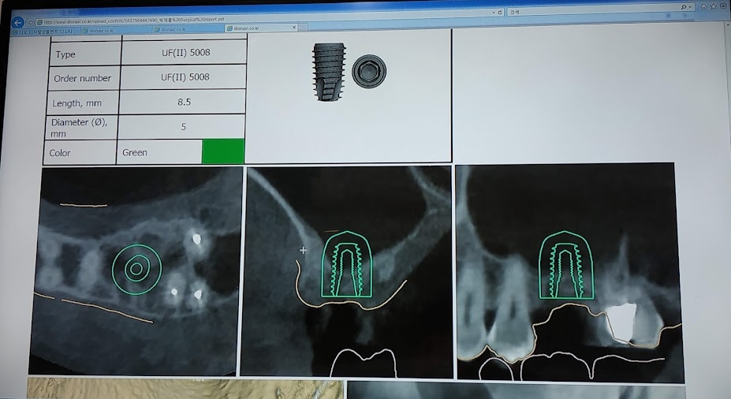
Task: Open the address bar history dropdown arrow
Action: [x=494, y=13]
